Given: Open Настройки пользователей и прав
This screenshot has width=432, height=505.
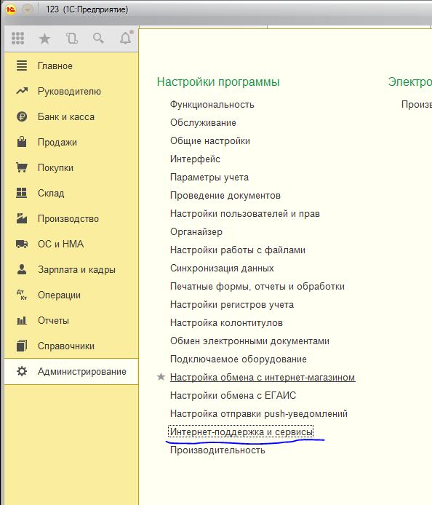Looking at the screenshot, I should click(245, 214).
